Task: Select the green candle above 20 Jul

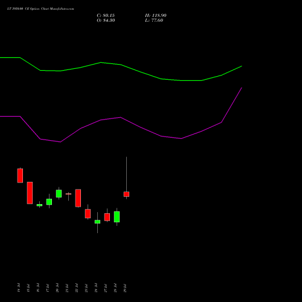Action: 59,193
